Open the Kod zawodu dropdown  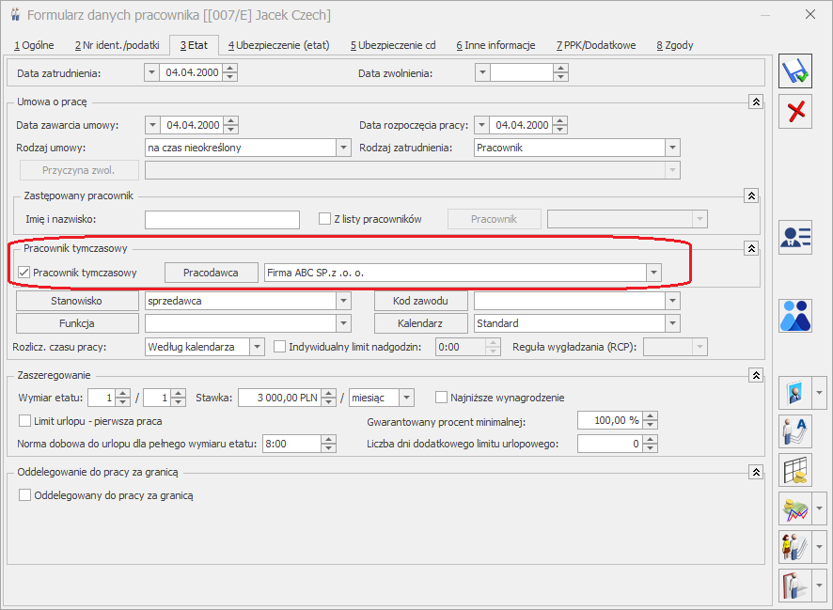[672, 301]
